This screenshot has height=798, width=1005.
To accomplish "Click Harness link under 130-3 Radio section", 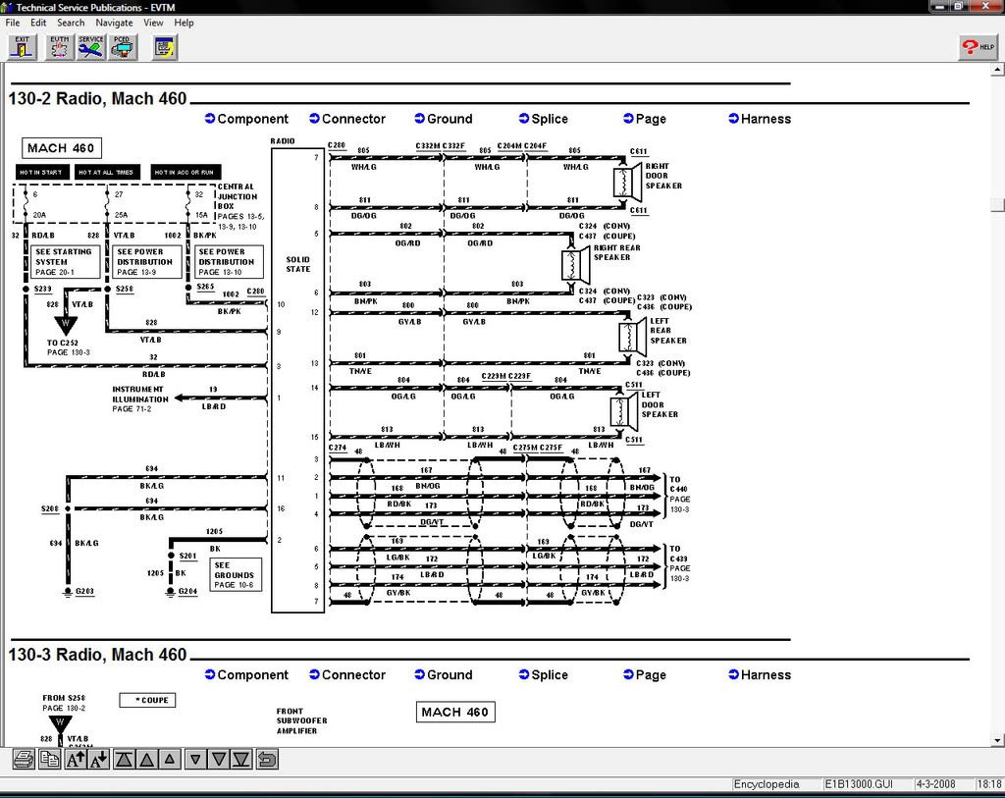I will (x=760, y=675).
